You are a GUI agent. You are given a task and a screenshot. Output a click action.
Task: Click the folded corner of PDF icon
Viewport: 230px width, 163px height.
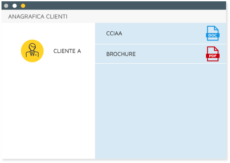pyautogui.click(x=216, y=49)
